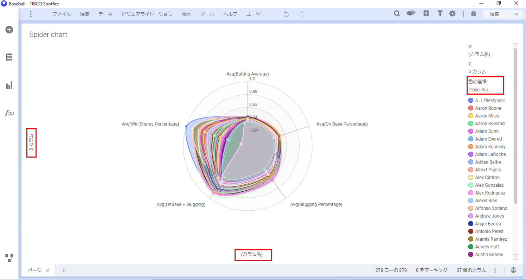Select Austin Kearns in the legend

point(489,255)
